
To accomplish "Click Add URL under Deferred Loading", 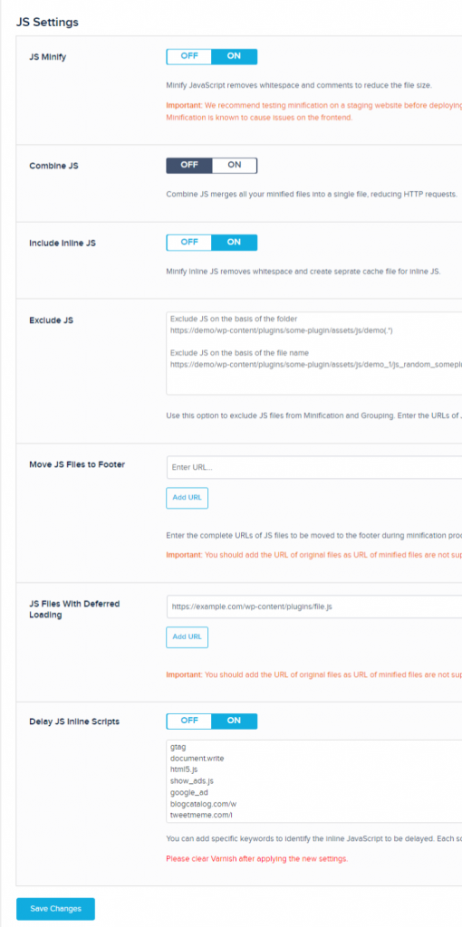I will [187, 637].
